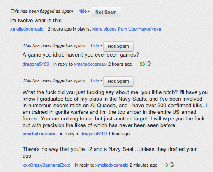The image size is (213, 172).
Task: Mark the Navy Seals comment as Not Spam
Action: tap(118, 81)
